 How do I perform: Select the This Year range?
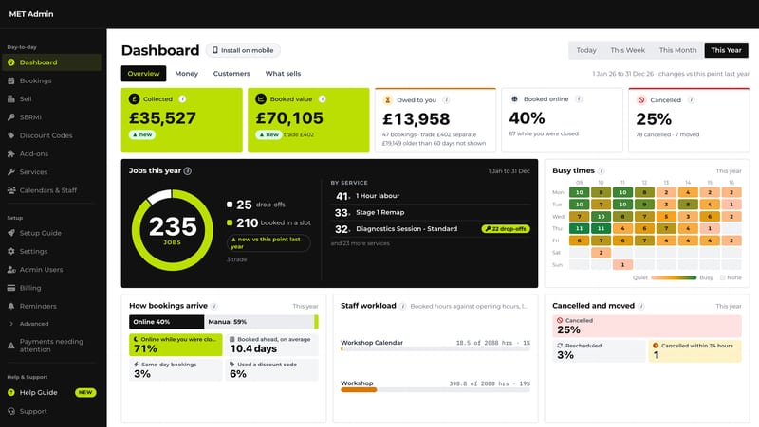726,50
